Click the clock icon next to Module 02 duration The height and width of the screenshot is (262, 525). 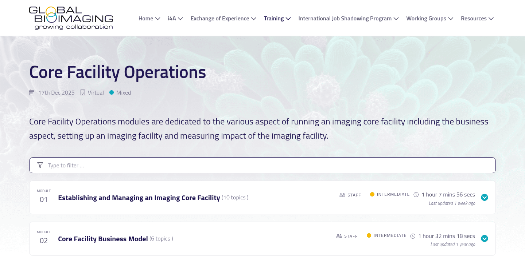pyautogui.click(x=413, y=236)
